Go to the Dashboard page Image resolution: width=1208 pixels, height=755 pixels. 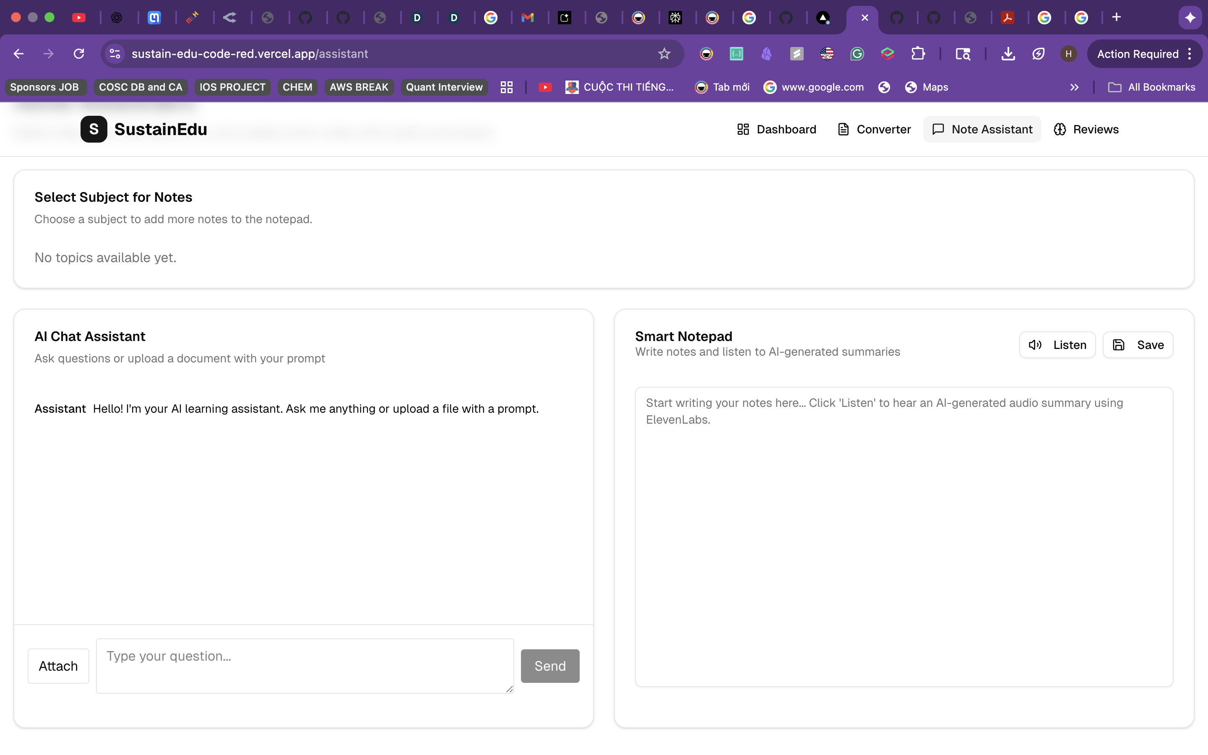[777, 129]
